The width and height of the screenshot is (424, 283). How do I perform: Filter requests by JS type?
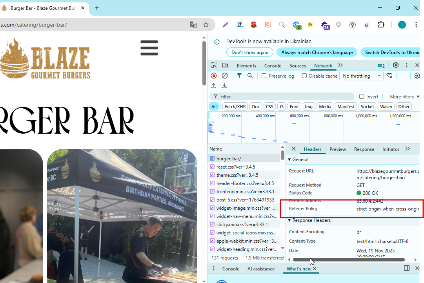[282, 107]
